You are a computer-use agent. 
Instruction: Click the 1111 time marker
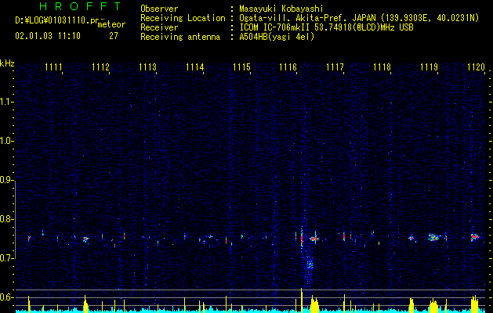click(x=53, y=67)
